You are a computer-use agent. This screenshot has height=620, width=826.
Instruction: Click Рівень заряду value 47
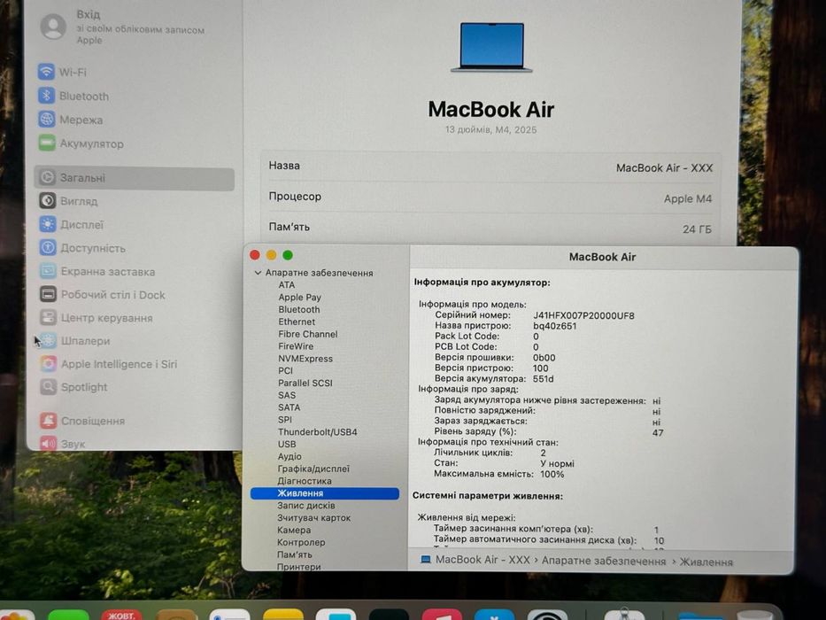tap(658, 432)
